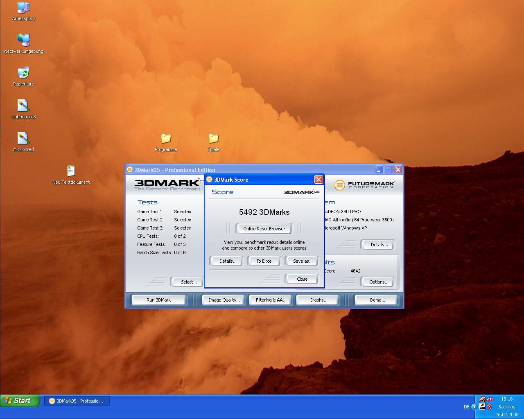Open Image Quality... in the main window
Screen dimensions: 524x419
(224, 300)
